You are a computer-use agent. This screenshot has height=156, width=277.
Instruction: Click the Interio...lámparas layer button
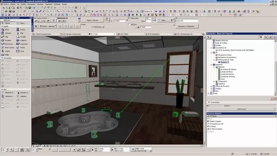[x=47, y=26]
